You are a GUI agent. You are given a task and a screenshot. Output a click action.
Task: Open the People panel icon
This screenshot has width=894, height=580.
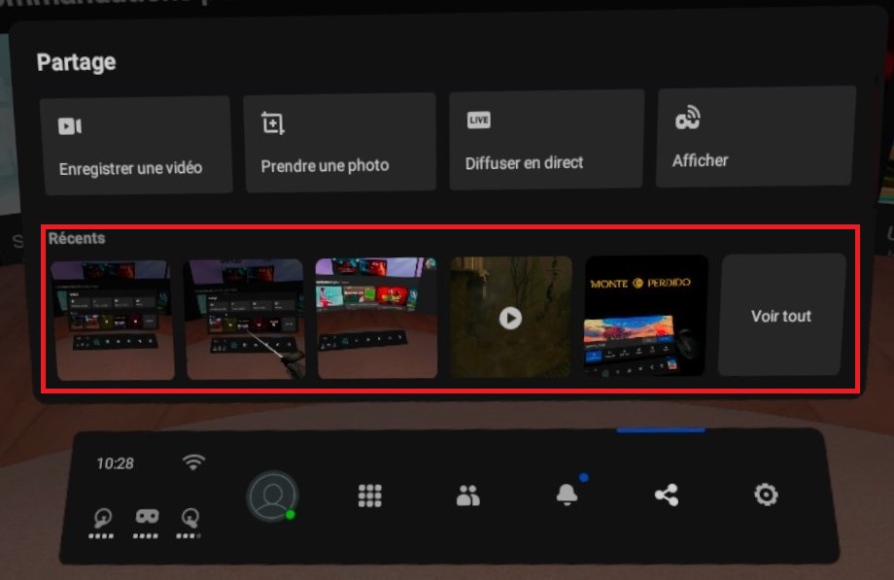pos(468,496)
